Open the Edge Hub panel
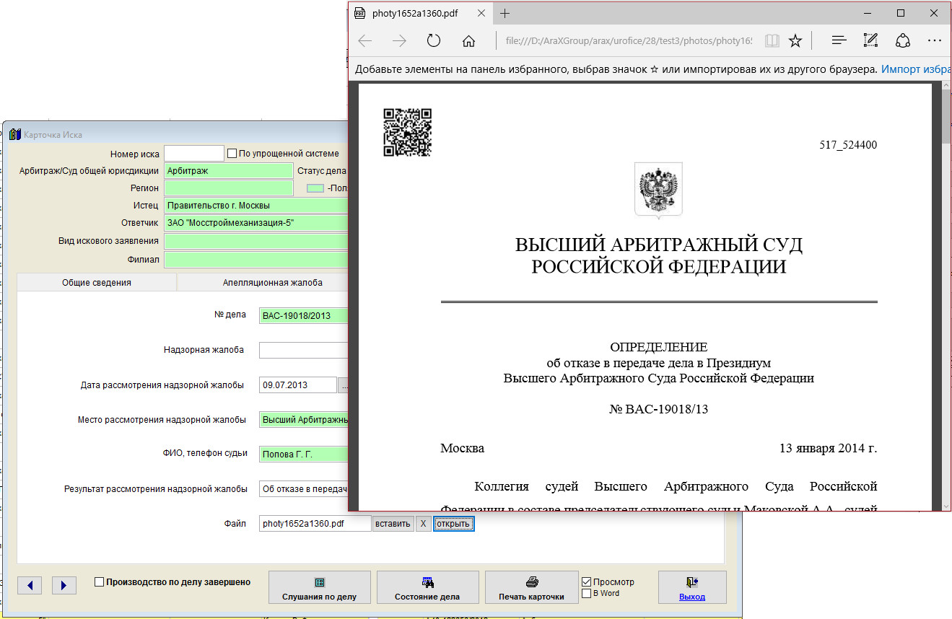This screenshot has height=619, width=952. [x=839, y=41]
